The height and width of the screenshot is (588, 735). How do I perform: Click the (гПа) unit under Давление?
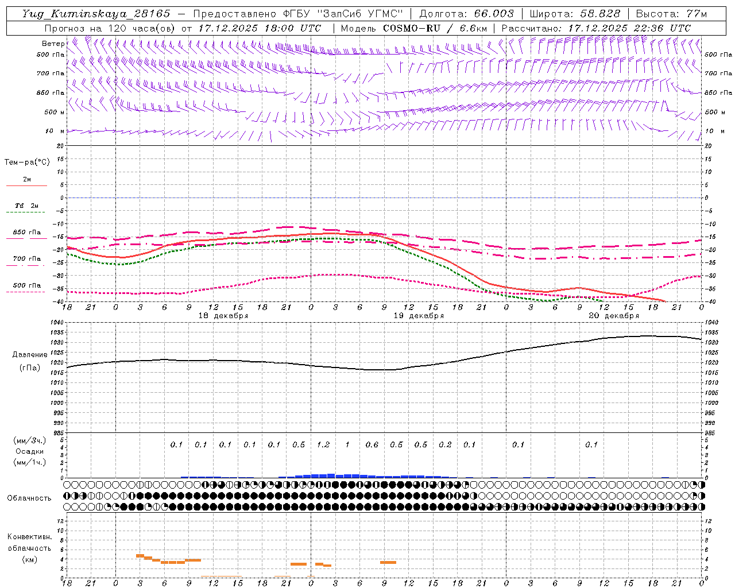pyautogui.click(x=29, y=368)
